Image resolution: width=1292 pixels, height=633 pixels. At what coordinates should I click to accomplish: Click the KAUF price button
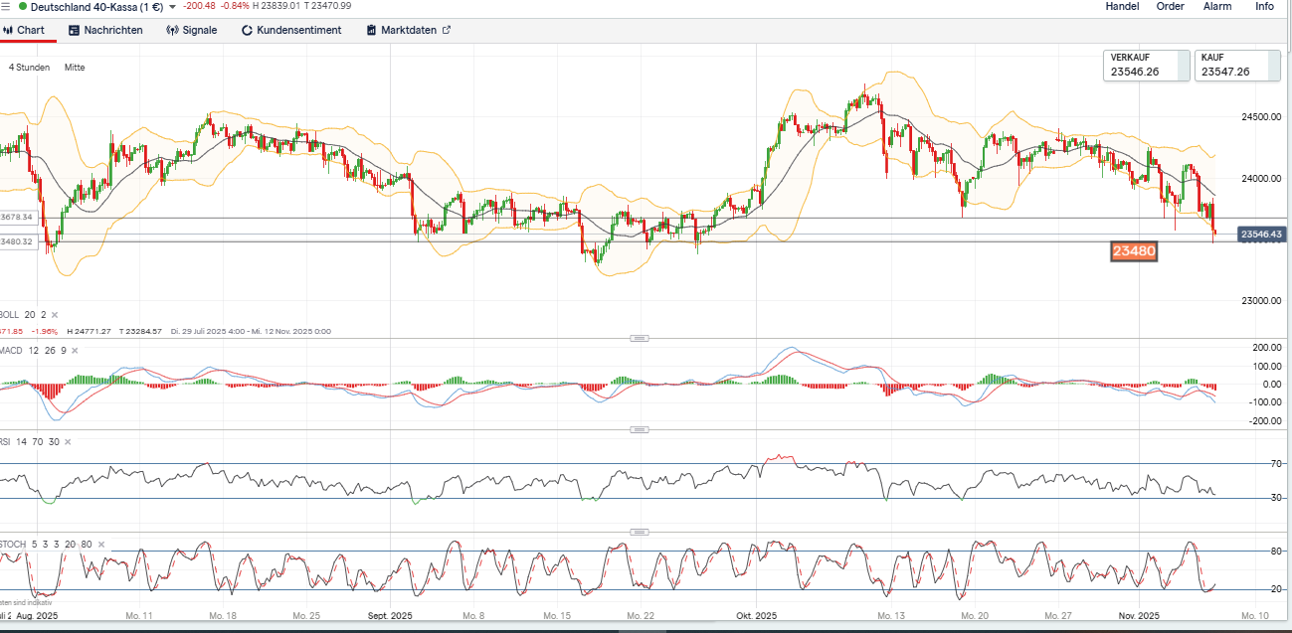[1235, 66]
